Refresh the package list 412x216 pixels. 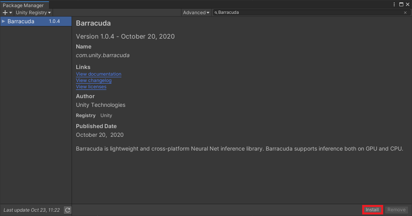point(68,210)
